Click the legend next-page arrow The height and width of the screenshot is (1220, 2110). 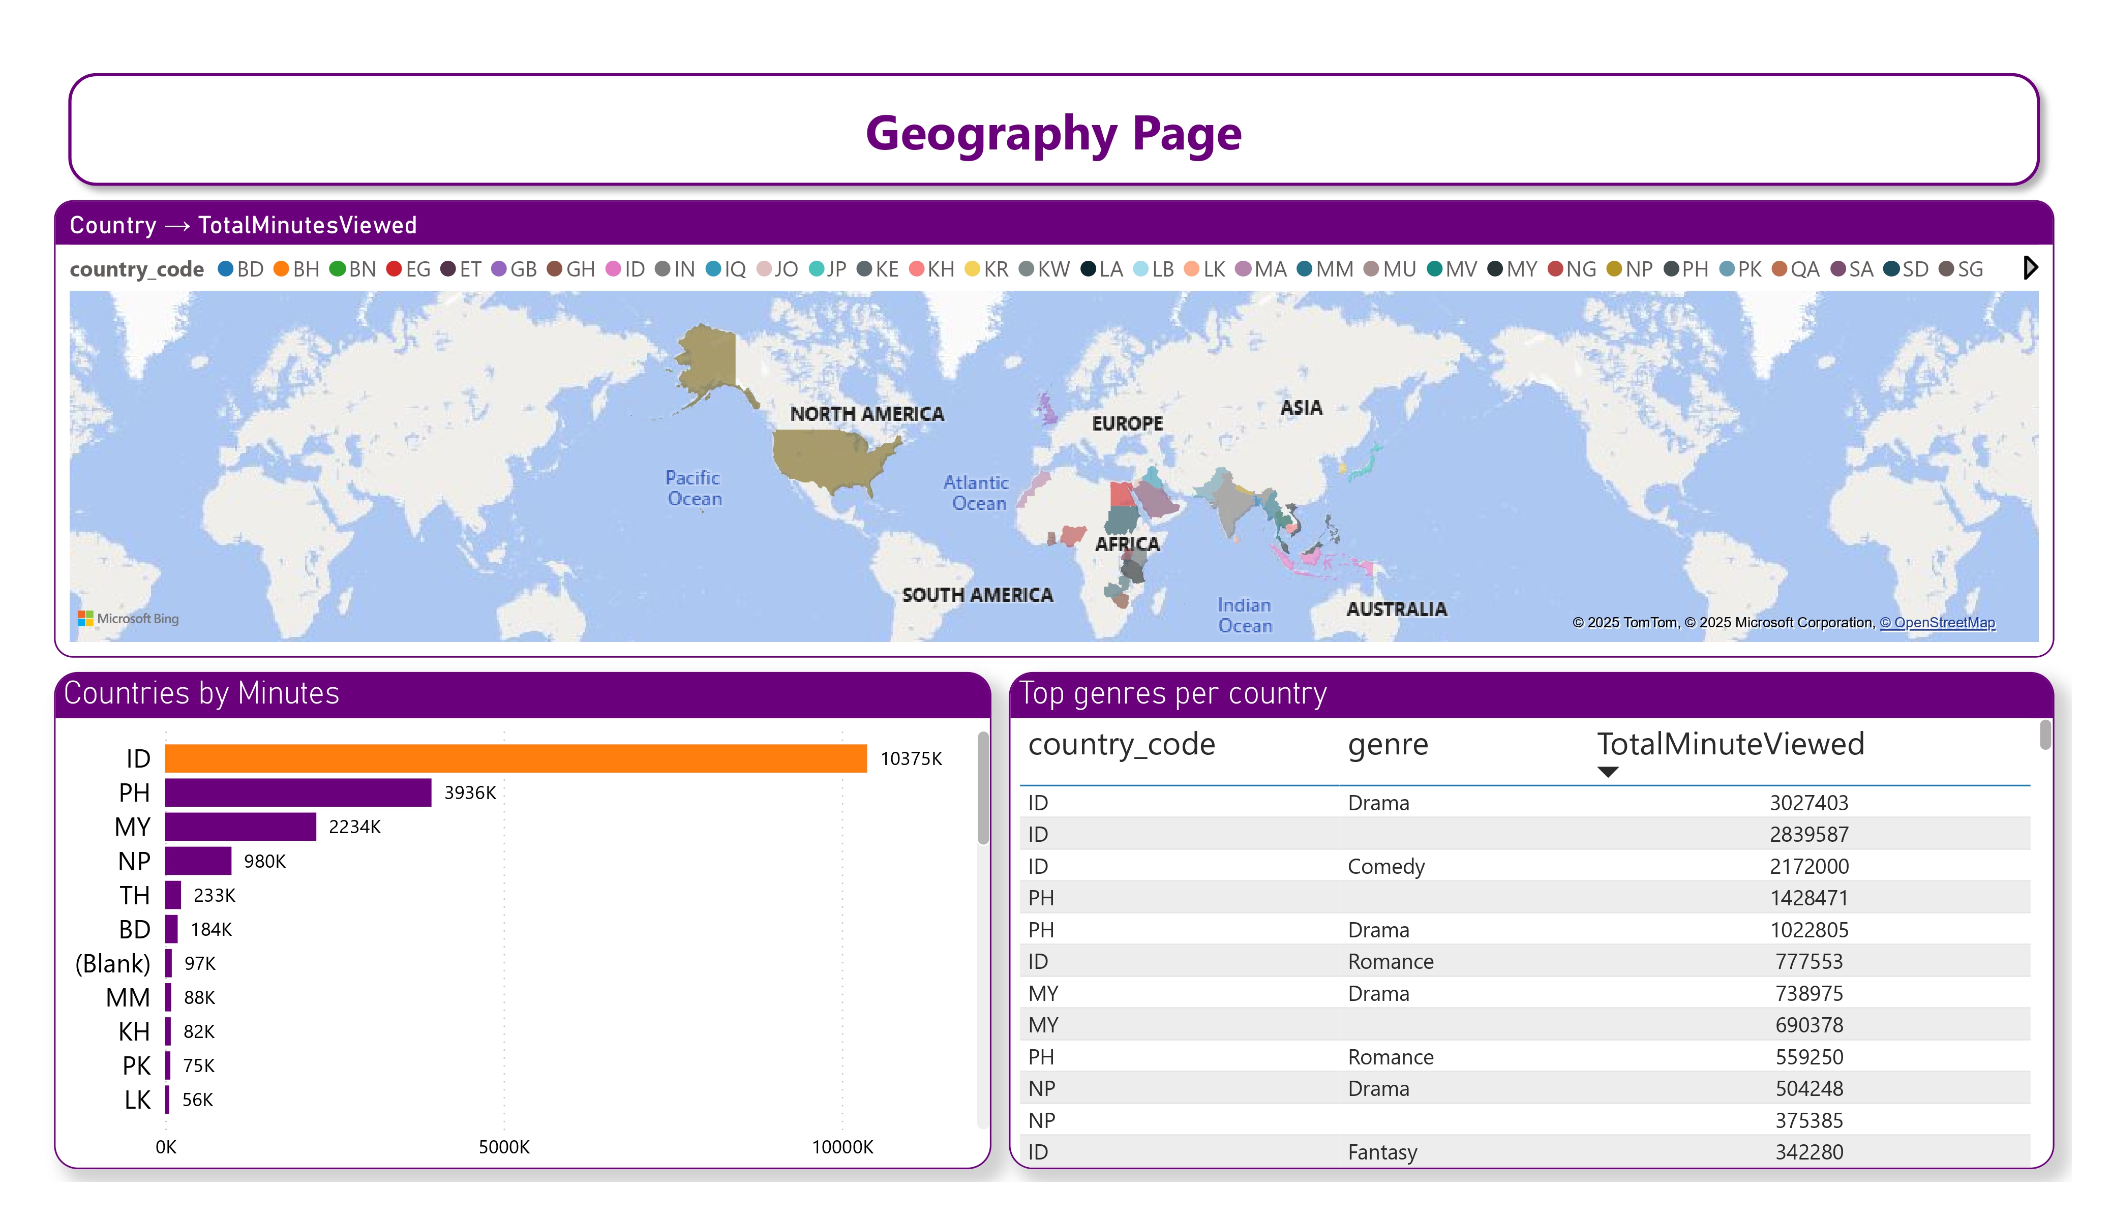(2030, 268)
